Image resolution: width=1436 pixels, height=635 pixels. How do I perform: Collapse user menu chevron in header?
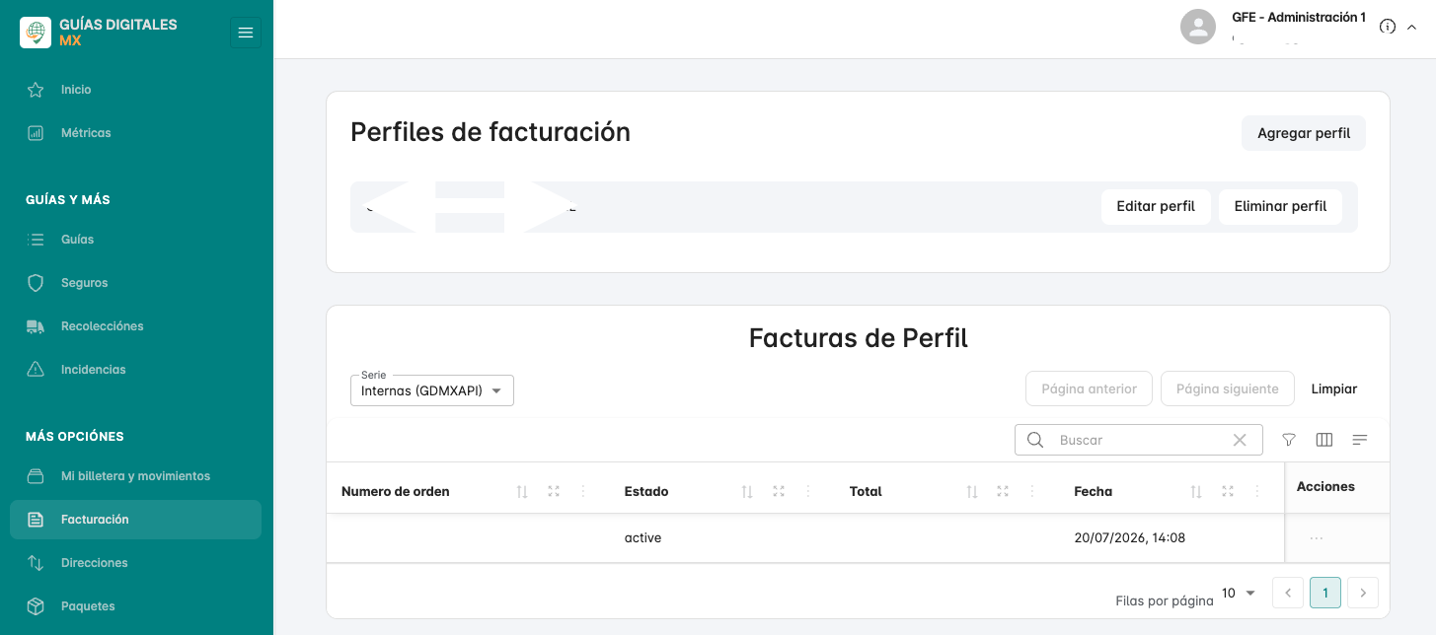pyautogui.click(x=1411, y=27)
